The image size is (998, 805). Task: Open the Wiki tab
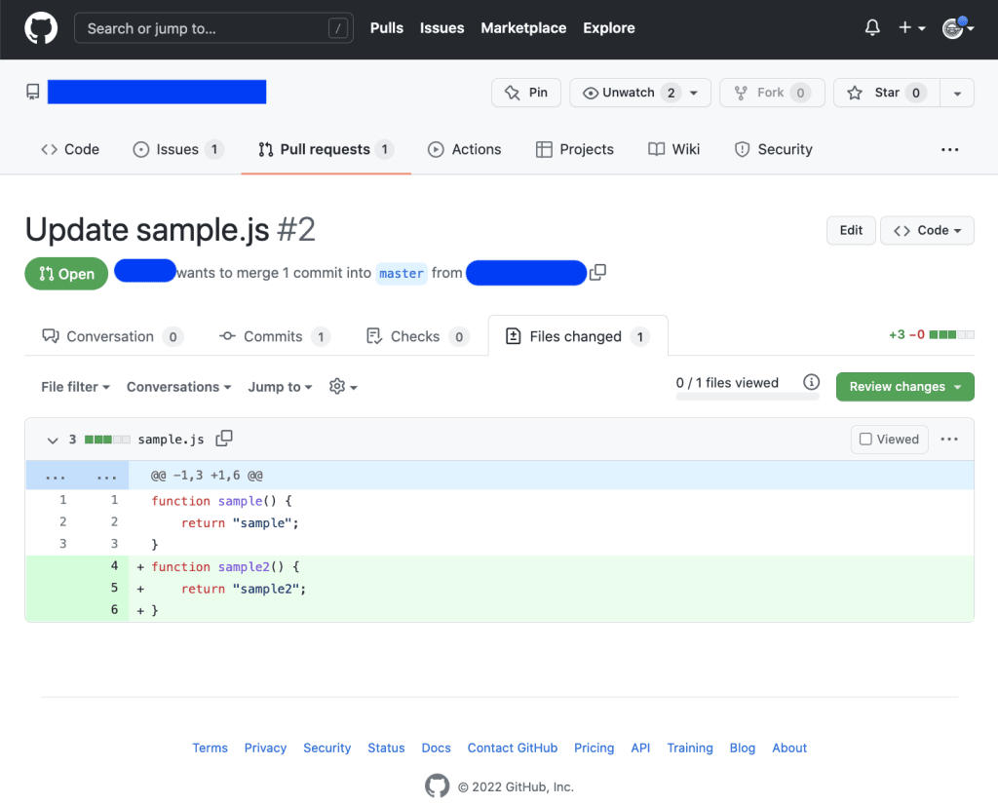673,149
